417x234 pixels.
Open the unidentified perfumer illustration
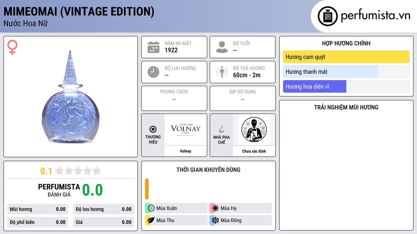point(254,130)
